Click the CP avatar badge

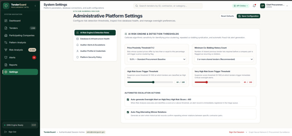(x=263, y=6)
